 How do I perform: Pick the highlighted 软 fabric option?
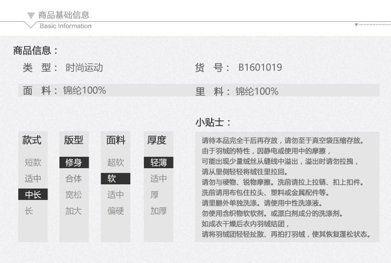[x=115, y=179]
